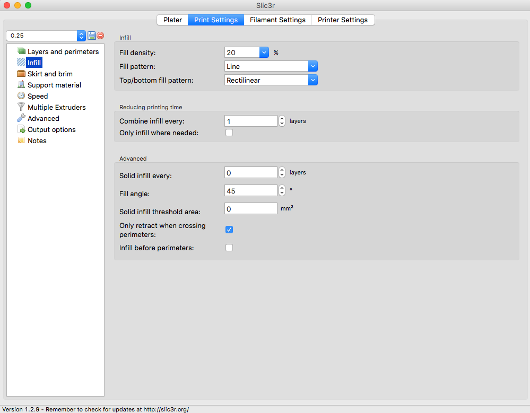Select Advanced section in sidebar
Image resolution: width=530 pixels, height=413 pixels.
tap(44, 118)
